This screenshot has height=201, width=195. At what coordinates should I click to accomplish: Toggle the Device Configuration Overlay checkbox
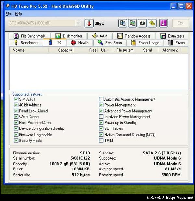pos(16,128)
